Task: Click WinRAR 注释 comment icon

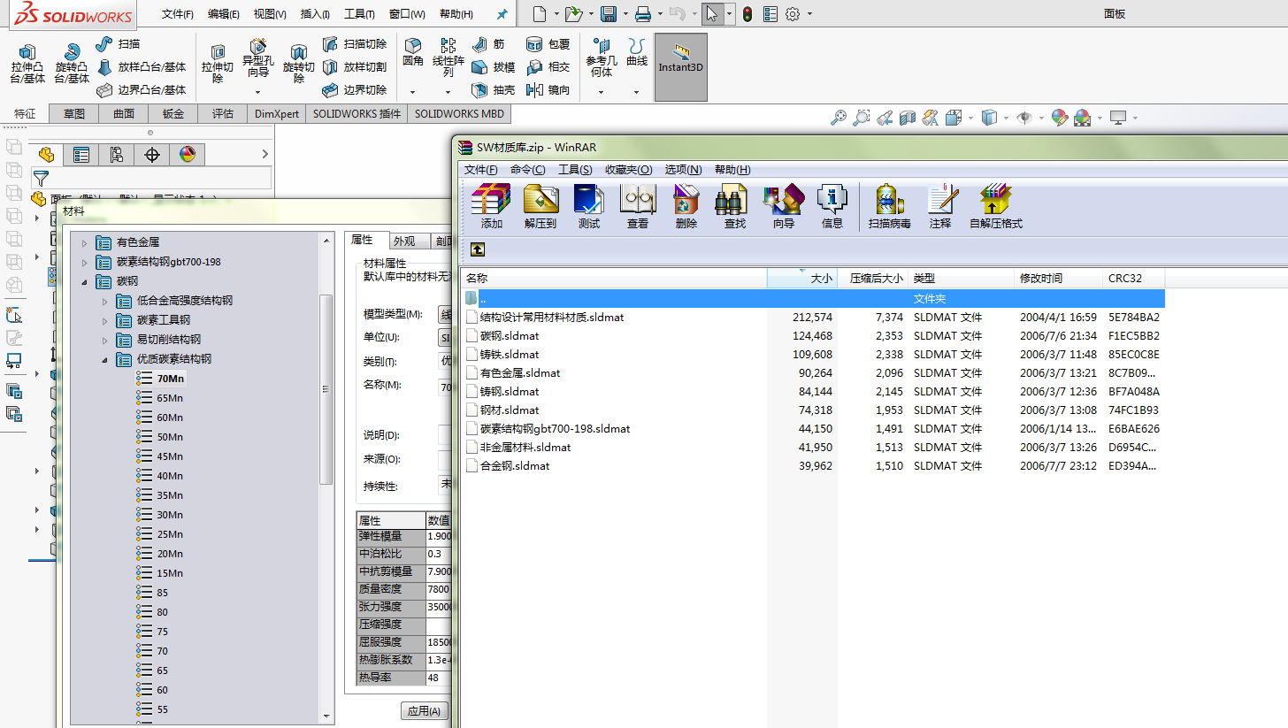Action: pyautogui.click(x=940, y=207)
